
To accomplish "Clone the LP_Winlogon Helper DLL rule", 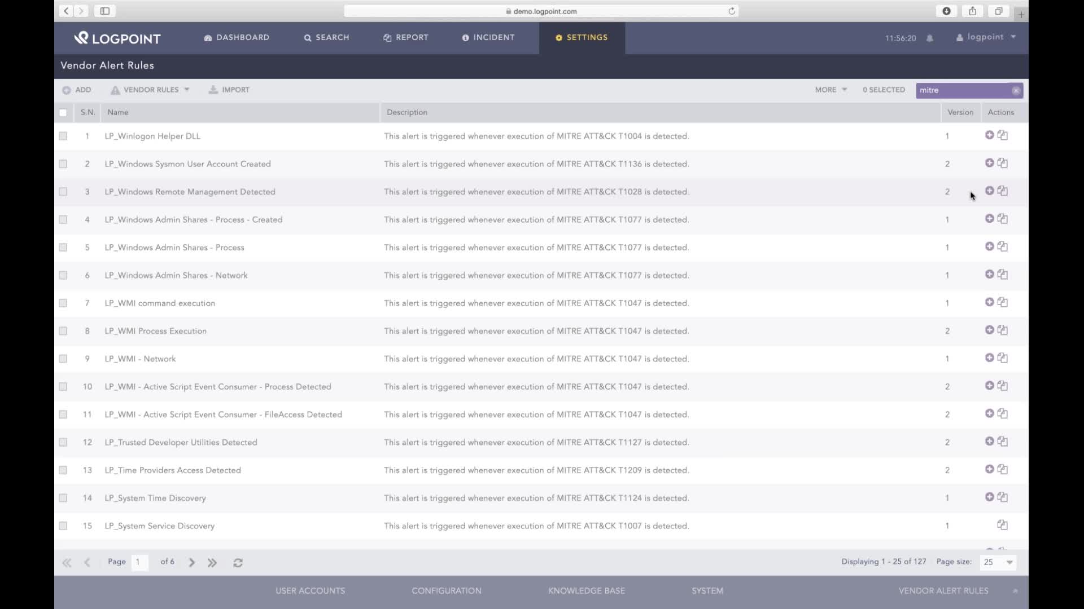I will 1003,135.
